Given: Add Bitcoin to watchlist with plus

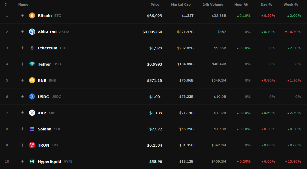Looking at the screenshot, I should (x=22, y=15).
